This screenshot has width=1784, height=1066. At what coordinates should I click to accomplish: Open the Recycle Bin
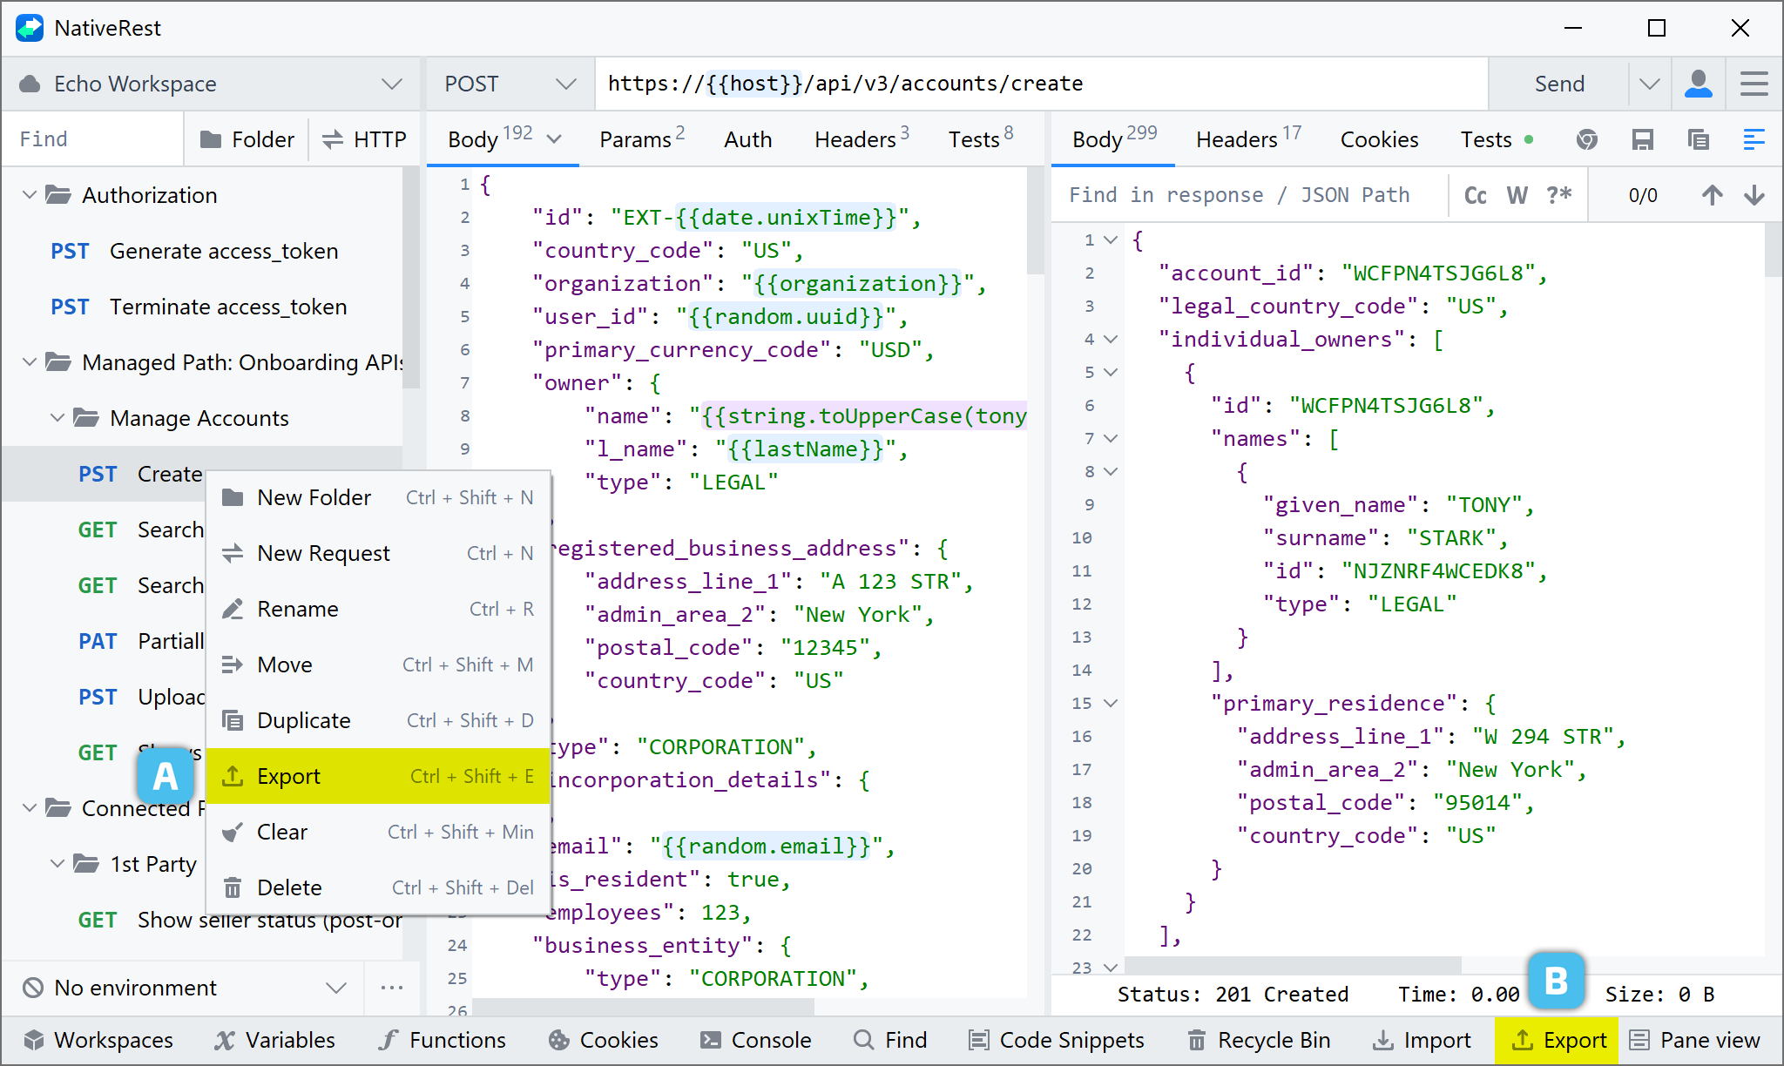coord(1257,1039)
